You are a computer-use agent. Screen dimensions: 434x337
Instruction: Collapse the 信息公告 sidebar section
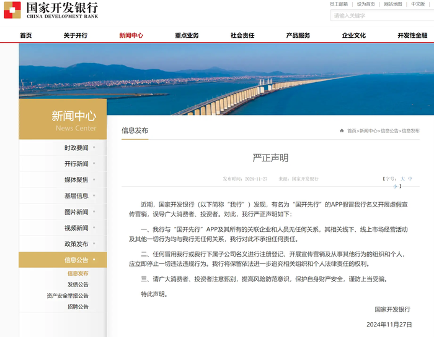(76, 260)
